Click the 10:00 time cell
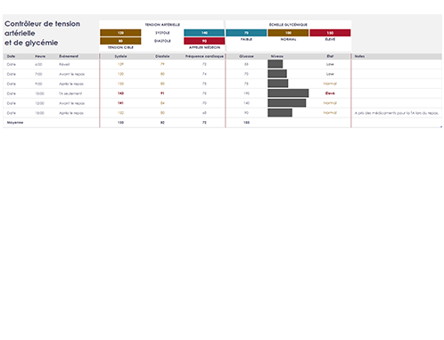Image resolution: width=444 pixels, height=340 pixels. click(x=39, y=93)
